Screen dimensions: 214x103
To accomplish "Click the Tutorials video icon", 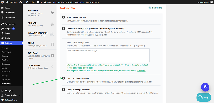I will click(x=52, y=55).
